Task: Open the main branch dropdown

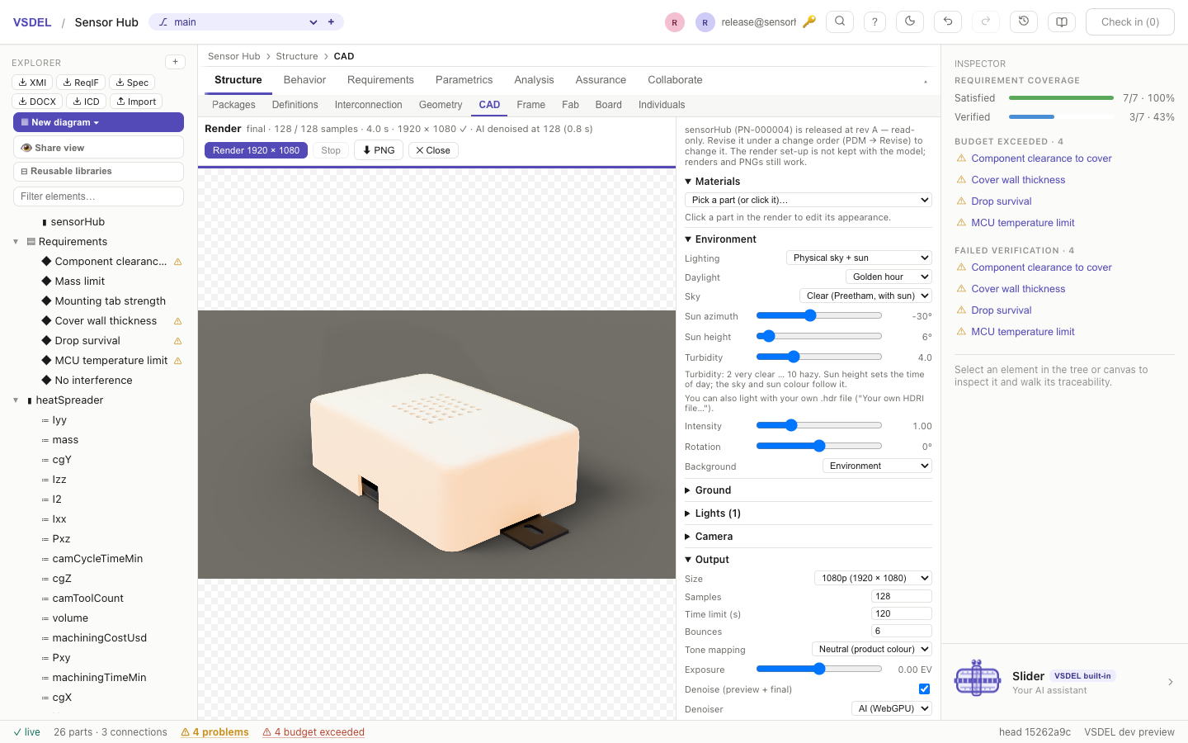Action: (236, 22)
